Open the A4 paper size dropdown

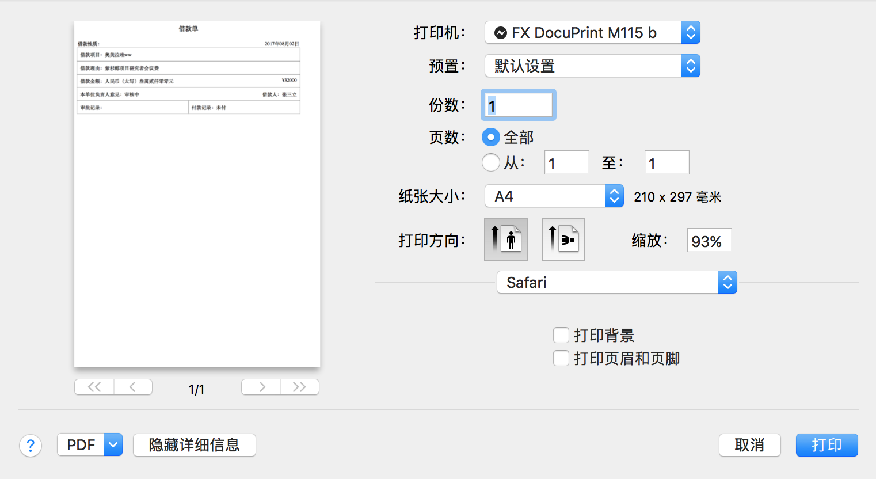click(554, 196)
